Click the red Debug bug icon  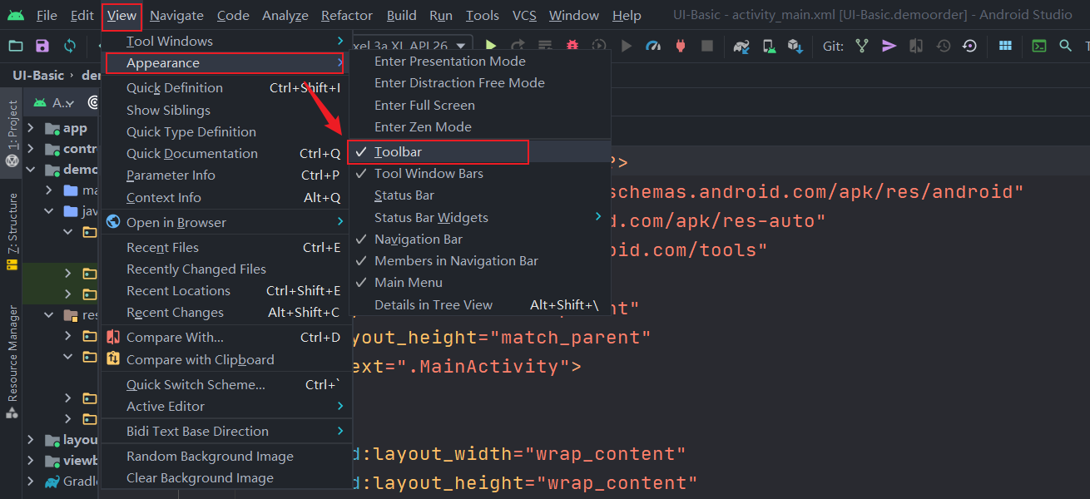(572, 46)
